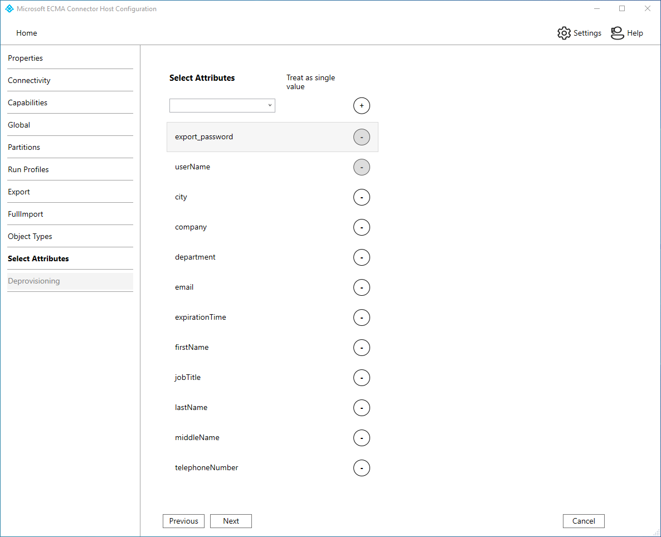Remove the middleName attribute

[x=361, y=438]
